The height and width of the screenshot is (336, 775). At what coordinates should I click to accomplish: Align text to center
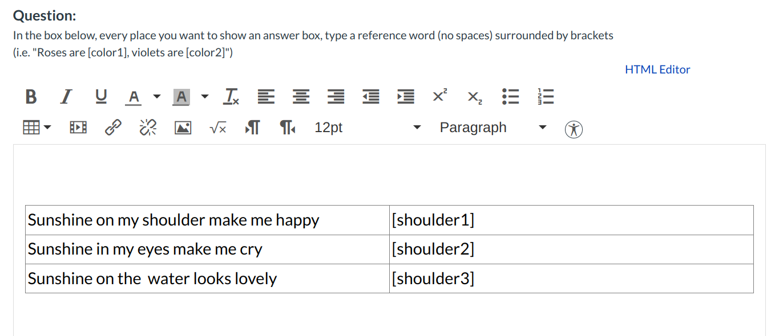(300, 97)
